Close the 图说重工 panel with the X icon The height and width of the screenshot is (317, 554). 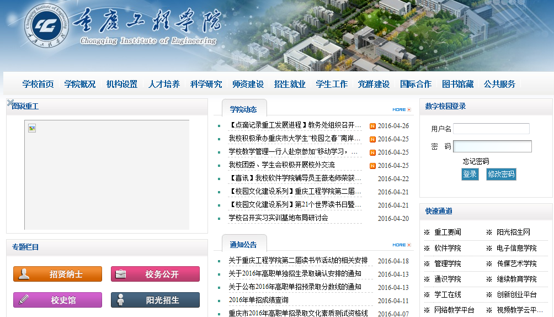click(x=10, y=103)
